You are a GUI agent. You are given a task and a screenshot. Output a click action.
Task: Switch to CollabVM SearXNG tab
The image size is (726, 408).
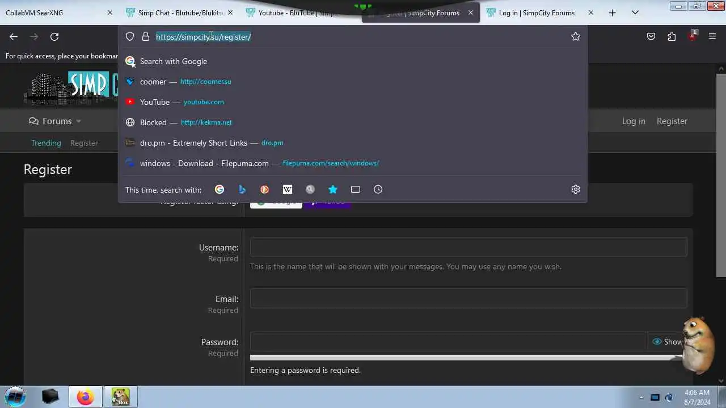tap(60, 12)
